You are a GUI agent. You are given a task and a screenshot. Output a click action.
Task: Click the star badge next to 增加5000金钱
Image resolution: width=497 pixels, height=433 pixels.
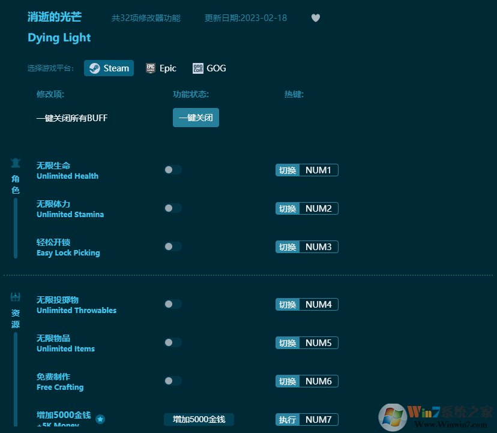tap(100, 419)
